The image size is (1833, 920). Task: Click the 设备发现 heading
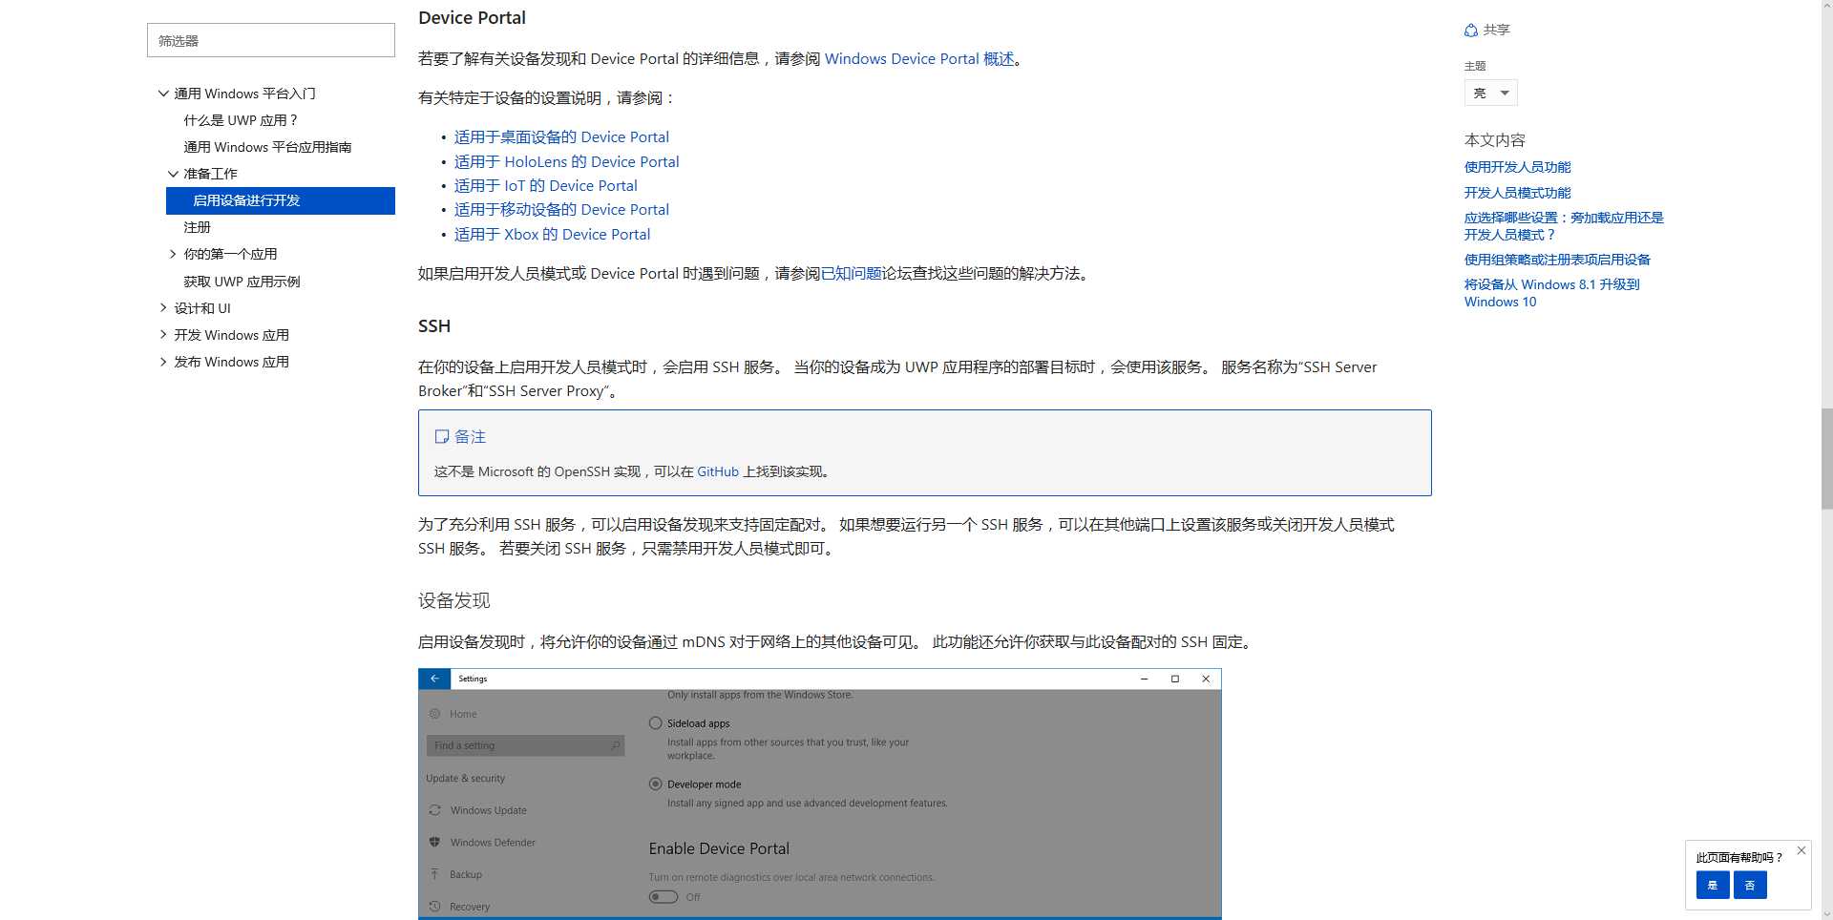click(x=454, y=601)
